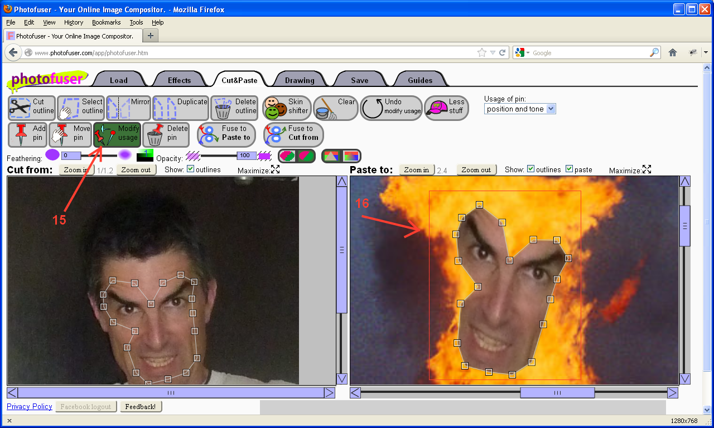714x428 pixels.
Task: Open the Privacy Policy link
Action: 30,406
